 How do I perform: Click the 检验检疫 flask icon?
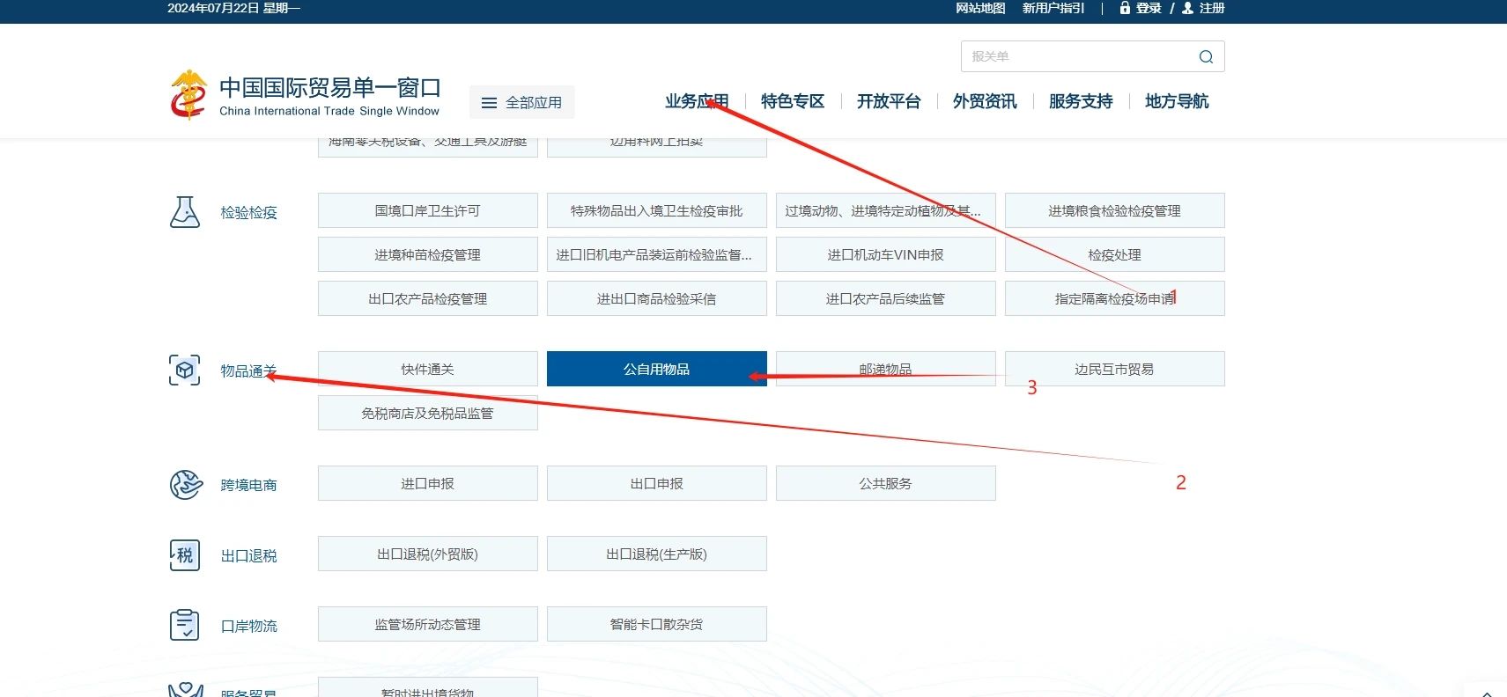185,212
